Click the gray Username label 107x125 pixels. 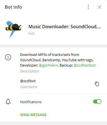coord(29,87)
